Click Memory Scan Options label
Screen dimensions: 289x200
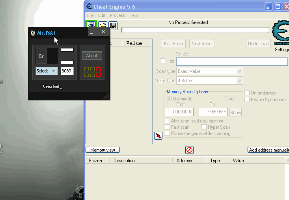tap(187, 92)
